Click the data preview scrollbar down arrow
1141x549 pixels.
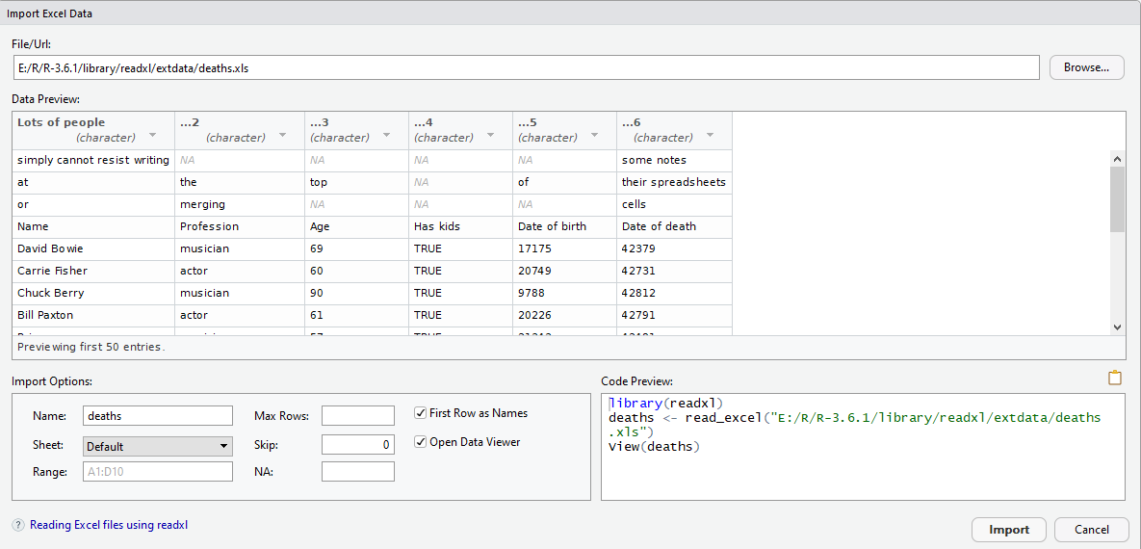(x=1117, y=327)
